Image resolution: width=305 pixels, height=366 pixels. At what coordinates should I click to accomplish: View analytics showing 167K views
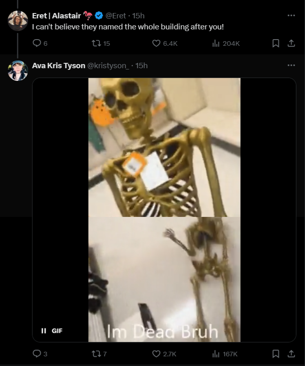point(216,354)
